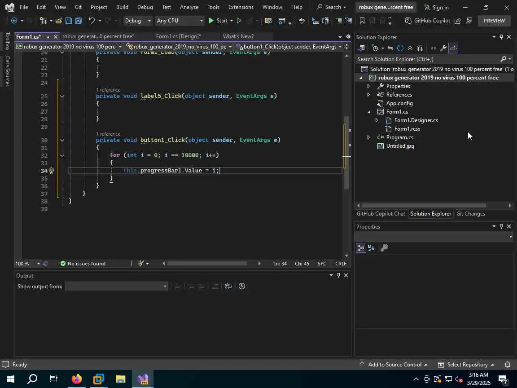Open the Show output from dropdown
Screen dimensions: 517x388
point(116,287)
